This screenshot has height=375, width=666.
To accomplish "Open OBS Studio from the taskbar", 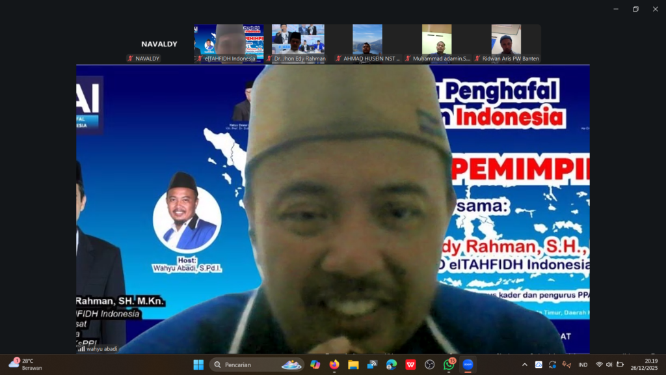I will coord(430,365).
